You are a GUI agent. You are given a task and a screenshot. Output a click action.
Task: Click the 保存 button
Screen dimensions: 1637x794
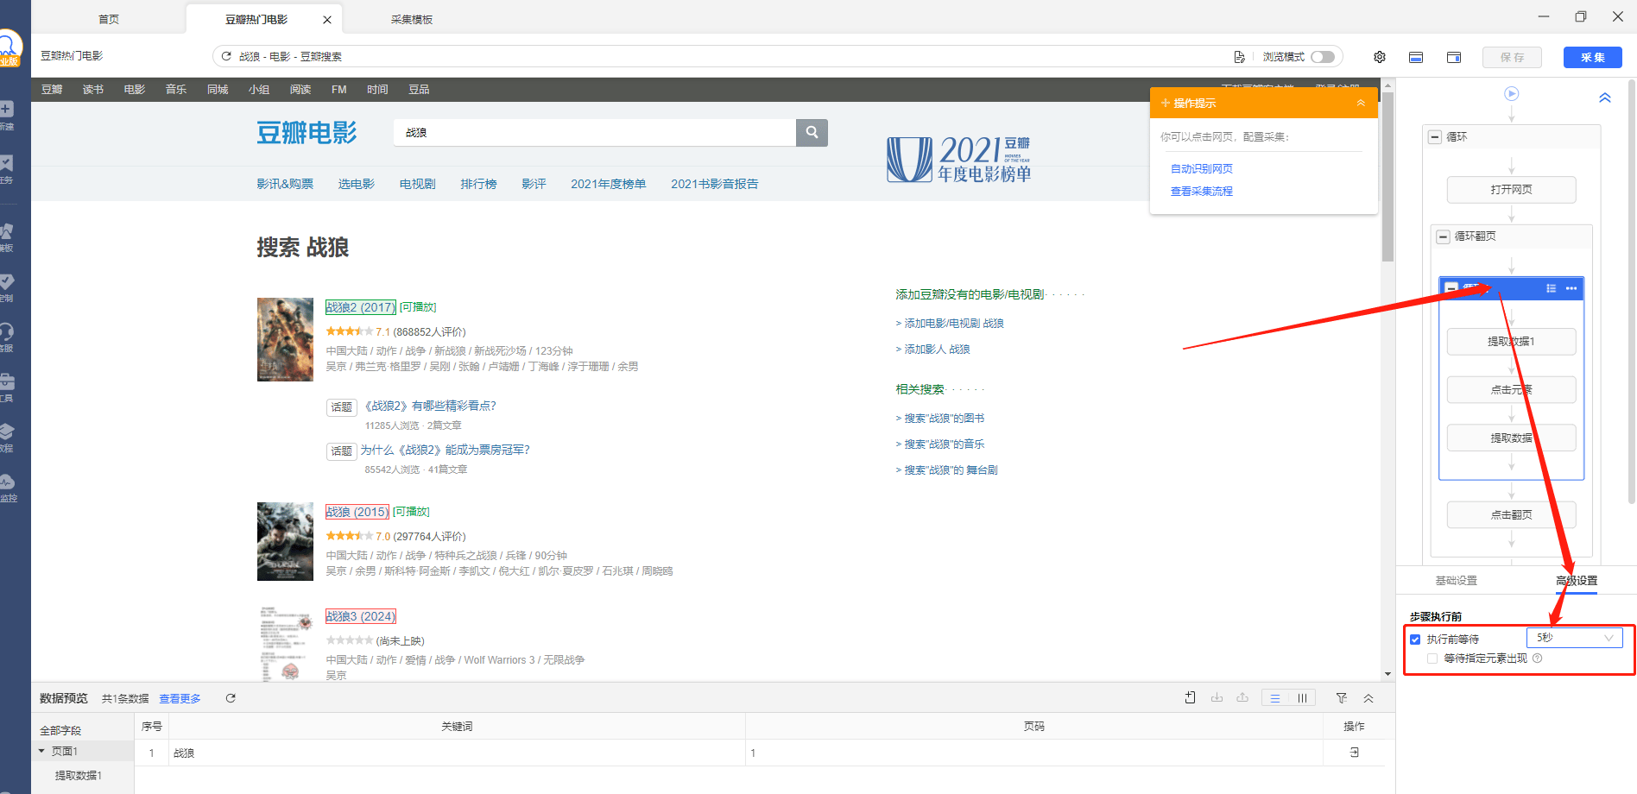[x=1512, y=57]
